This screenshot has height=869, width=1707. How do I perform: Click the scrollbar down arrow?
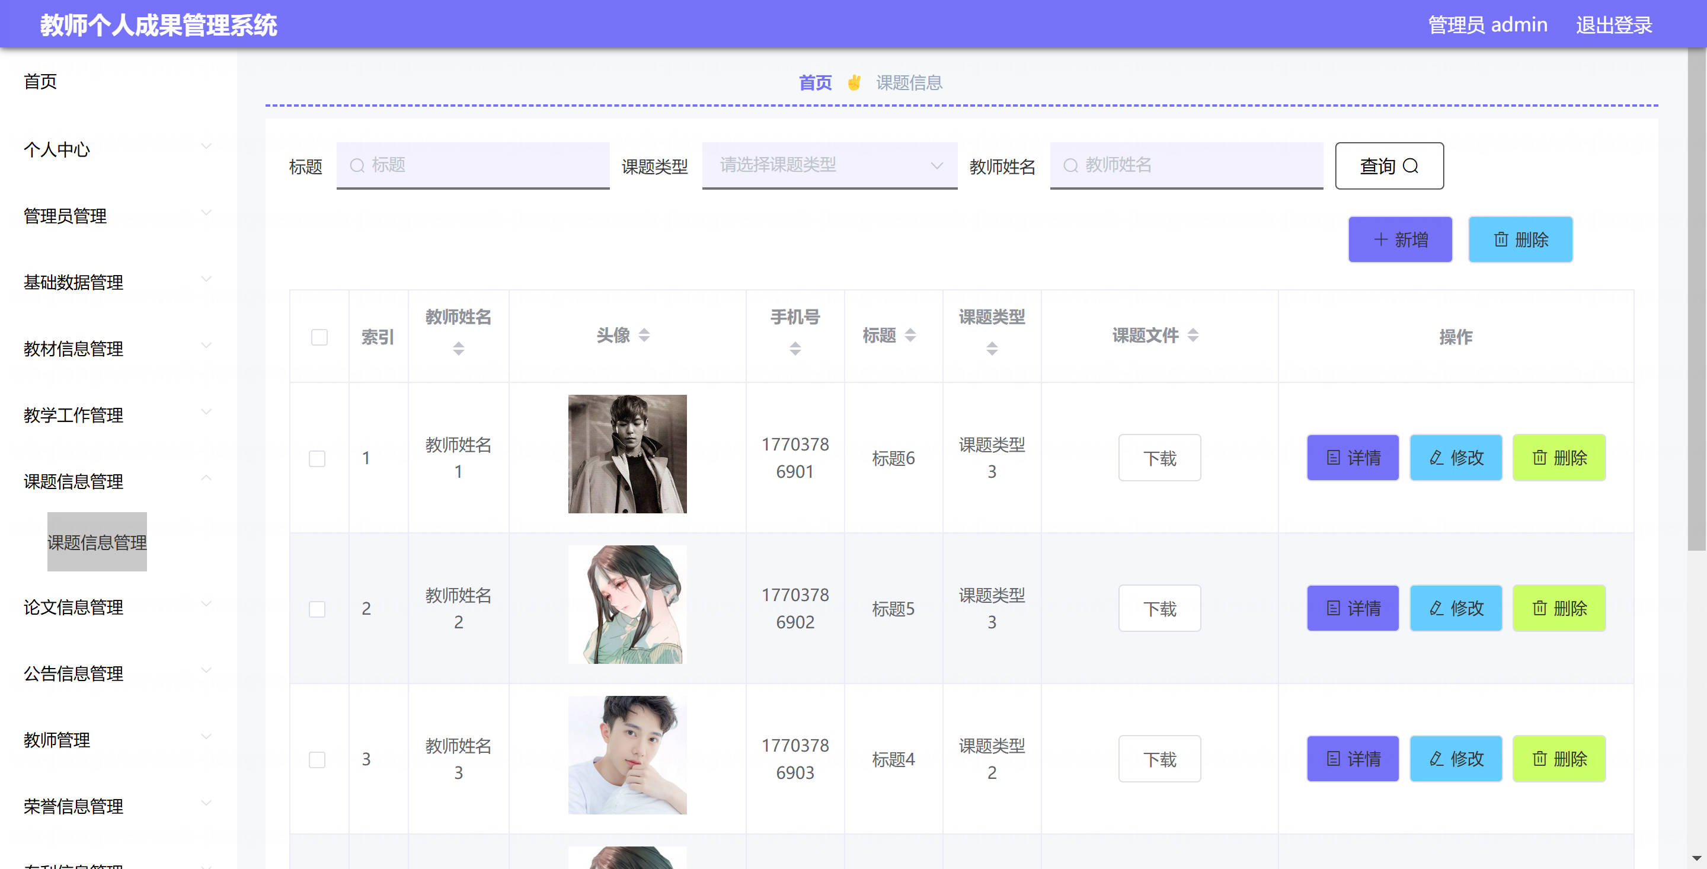coord(1697,858)
